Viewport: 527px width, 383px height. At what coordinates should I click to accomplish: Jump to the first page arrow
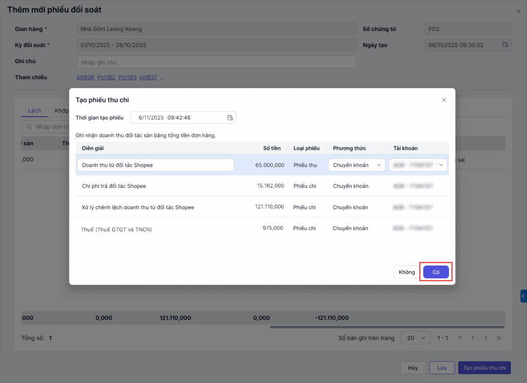460,338
